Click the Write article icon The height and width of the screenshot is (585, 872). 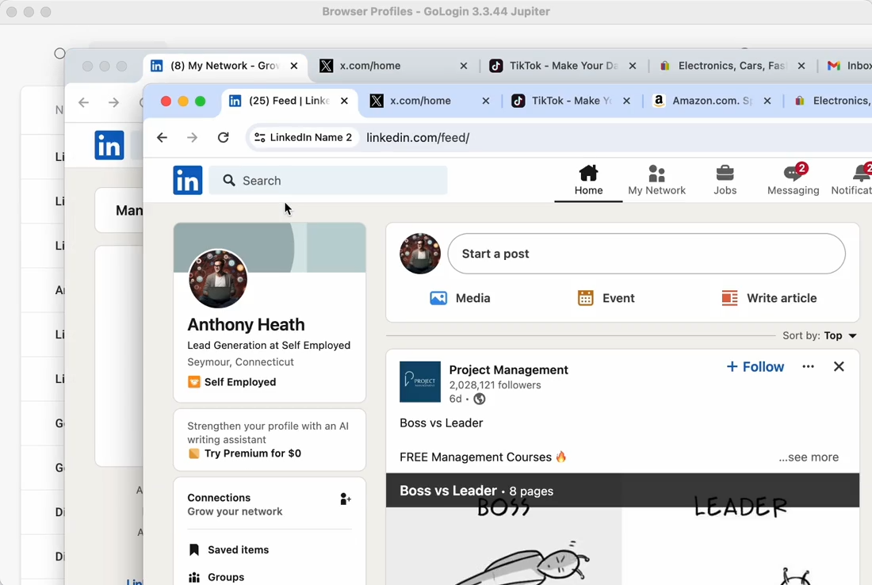point(729,298)
